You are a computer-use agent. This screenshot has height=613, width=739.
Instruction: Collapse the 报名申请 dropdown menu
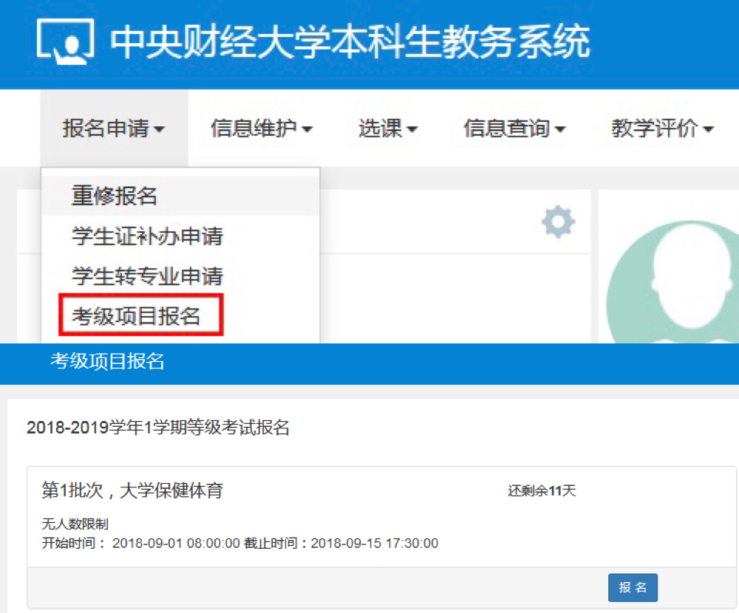114,129
